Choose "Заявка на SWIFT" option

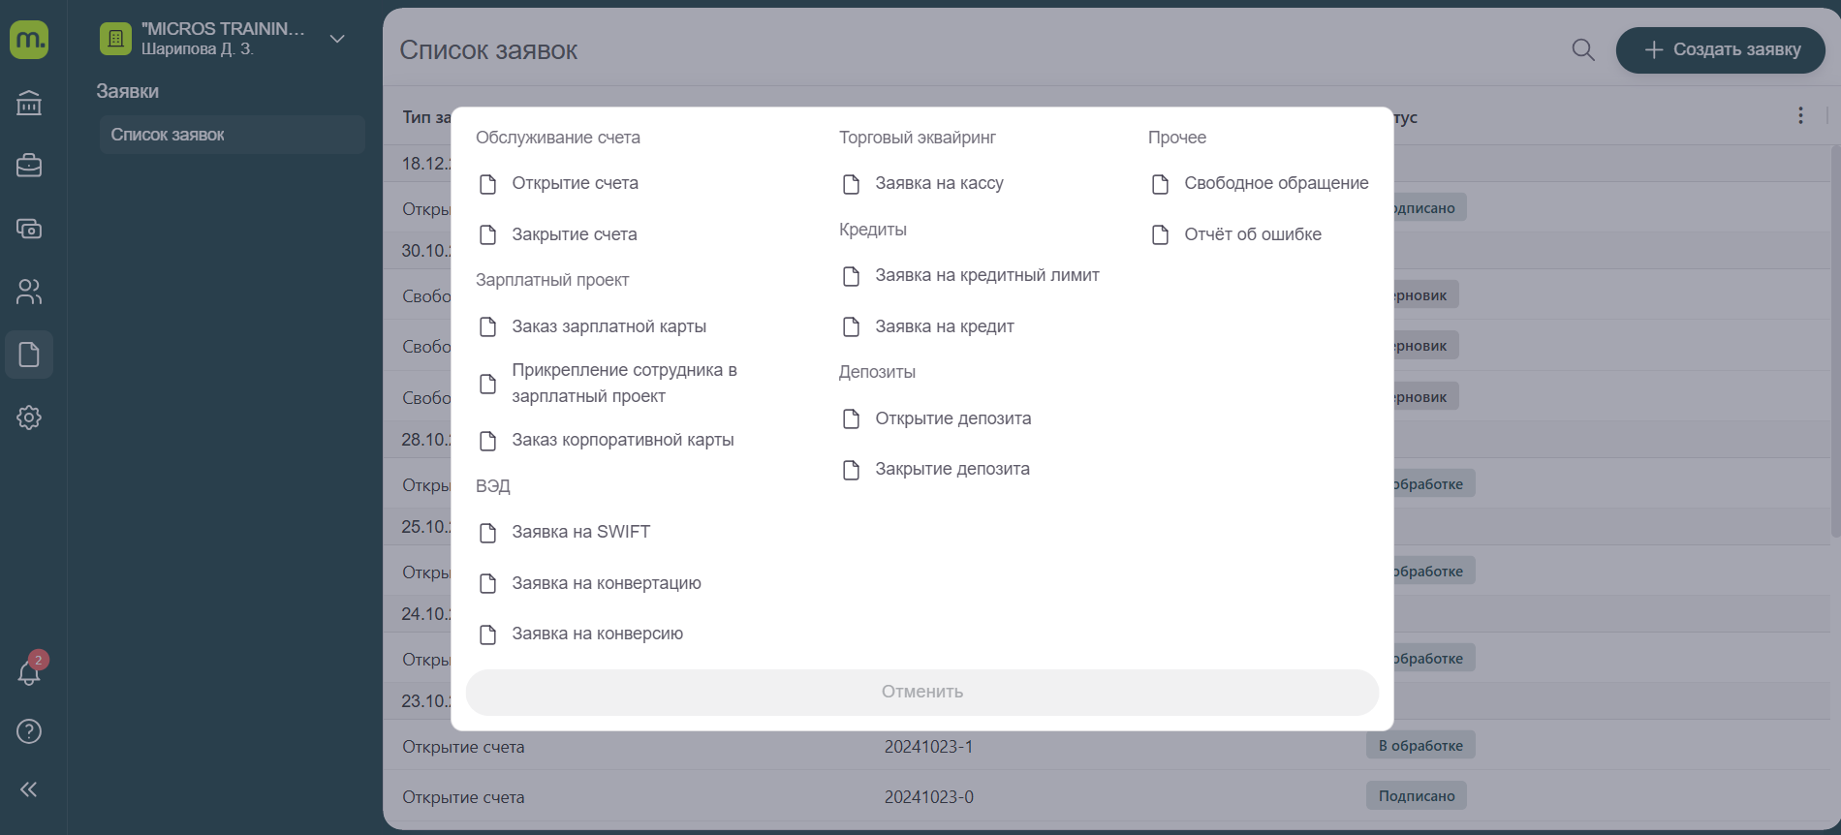tap(580, 532)
